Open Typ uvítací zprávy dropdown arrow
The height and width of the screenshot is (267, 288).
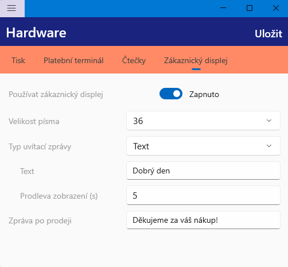(x=269, y=146)
